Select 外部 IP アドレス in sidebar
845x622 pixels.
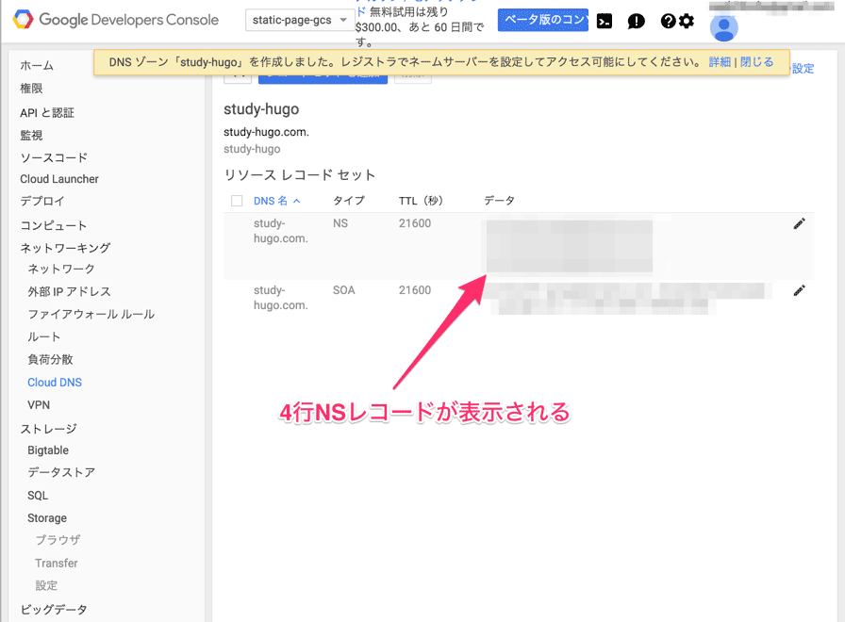point(69,291)
